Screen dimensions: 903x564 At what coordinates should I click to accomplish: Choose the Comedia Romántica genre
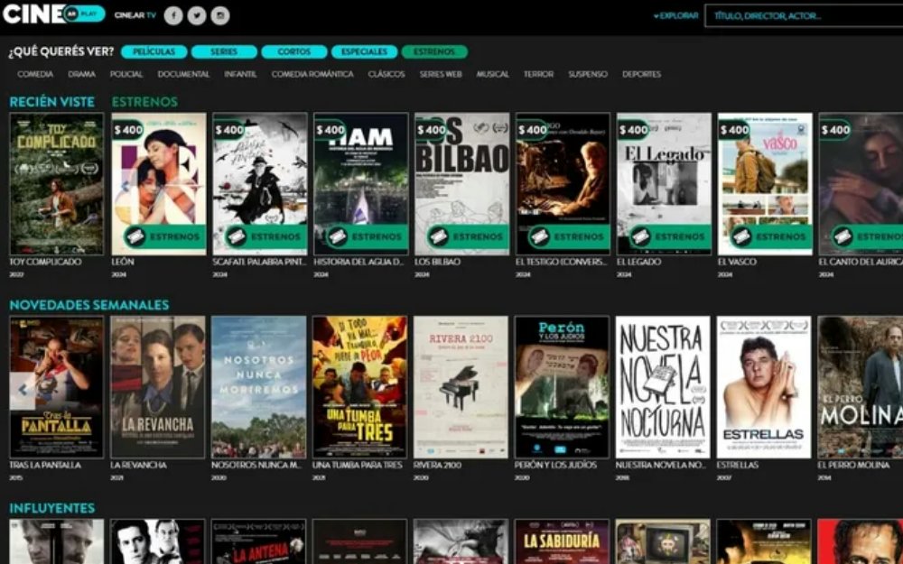click(x=312, y=74)
